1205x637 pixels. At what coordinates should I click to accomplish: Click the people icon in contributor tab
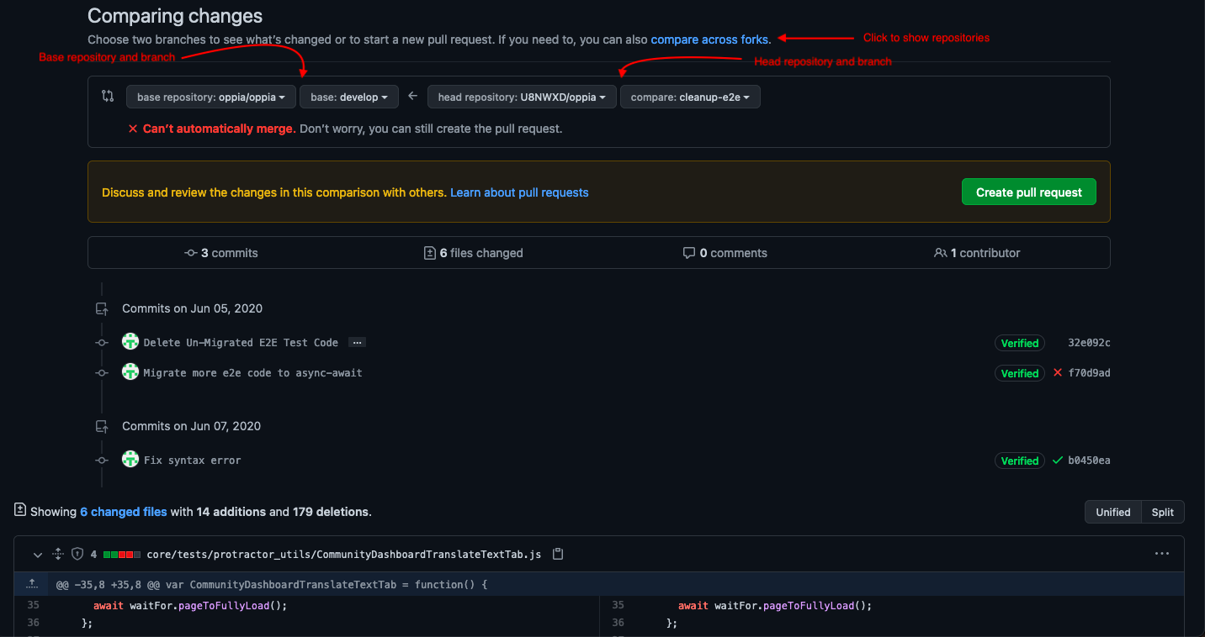(x=940, y=253)
